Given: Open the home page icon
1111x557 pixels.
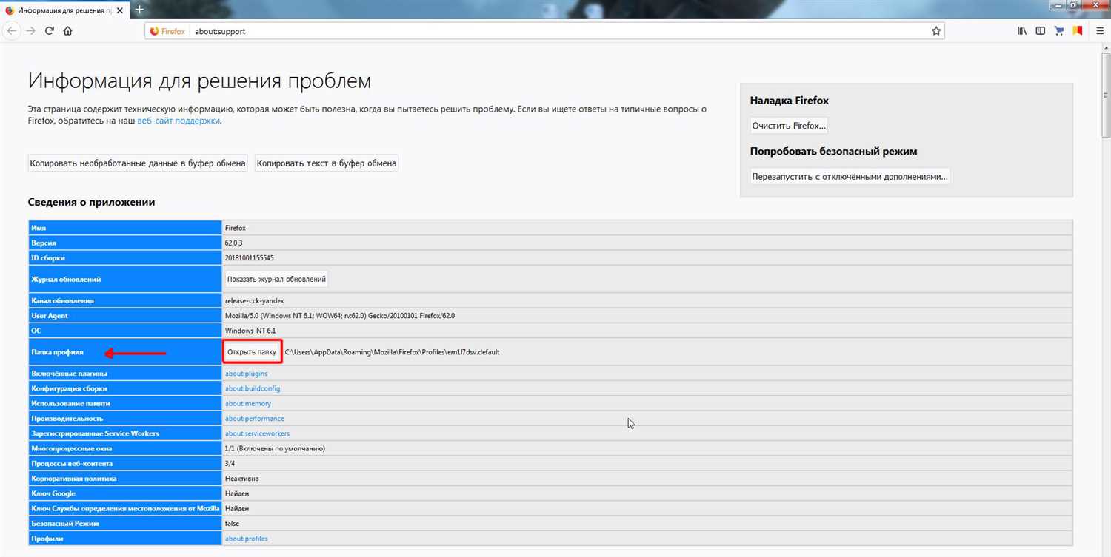Looking at the screenshot, I should click(x=68, y=31).
